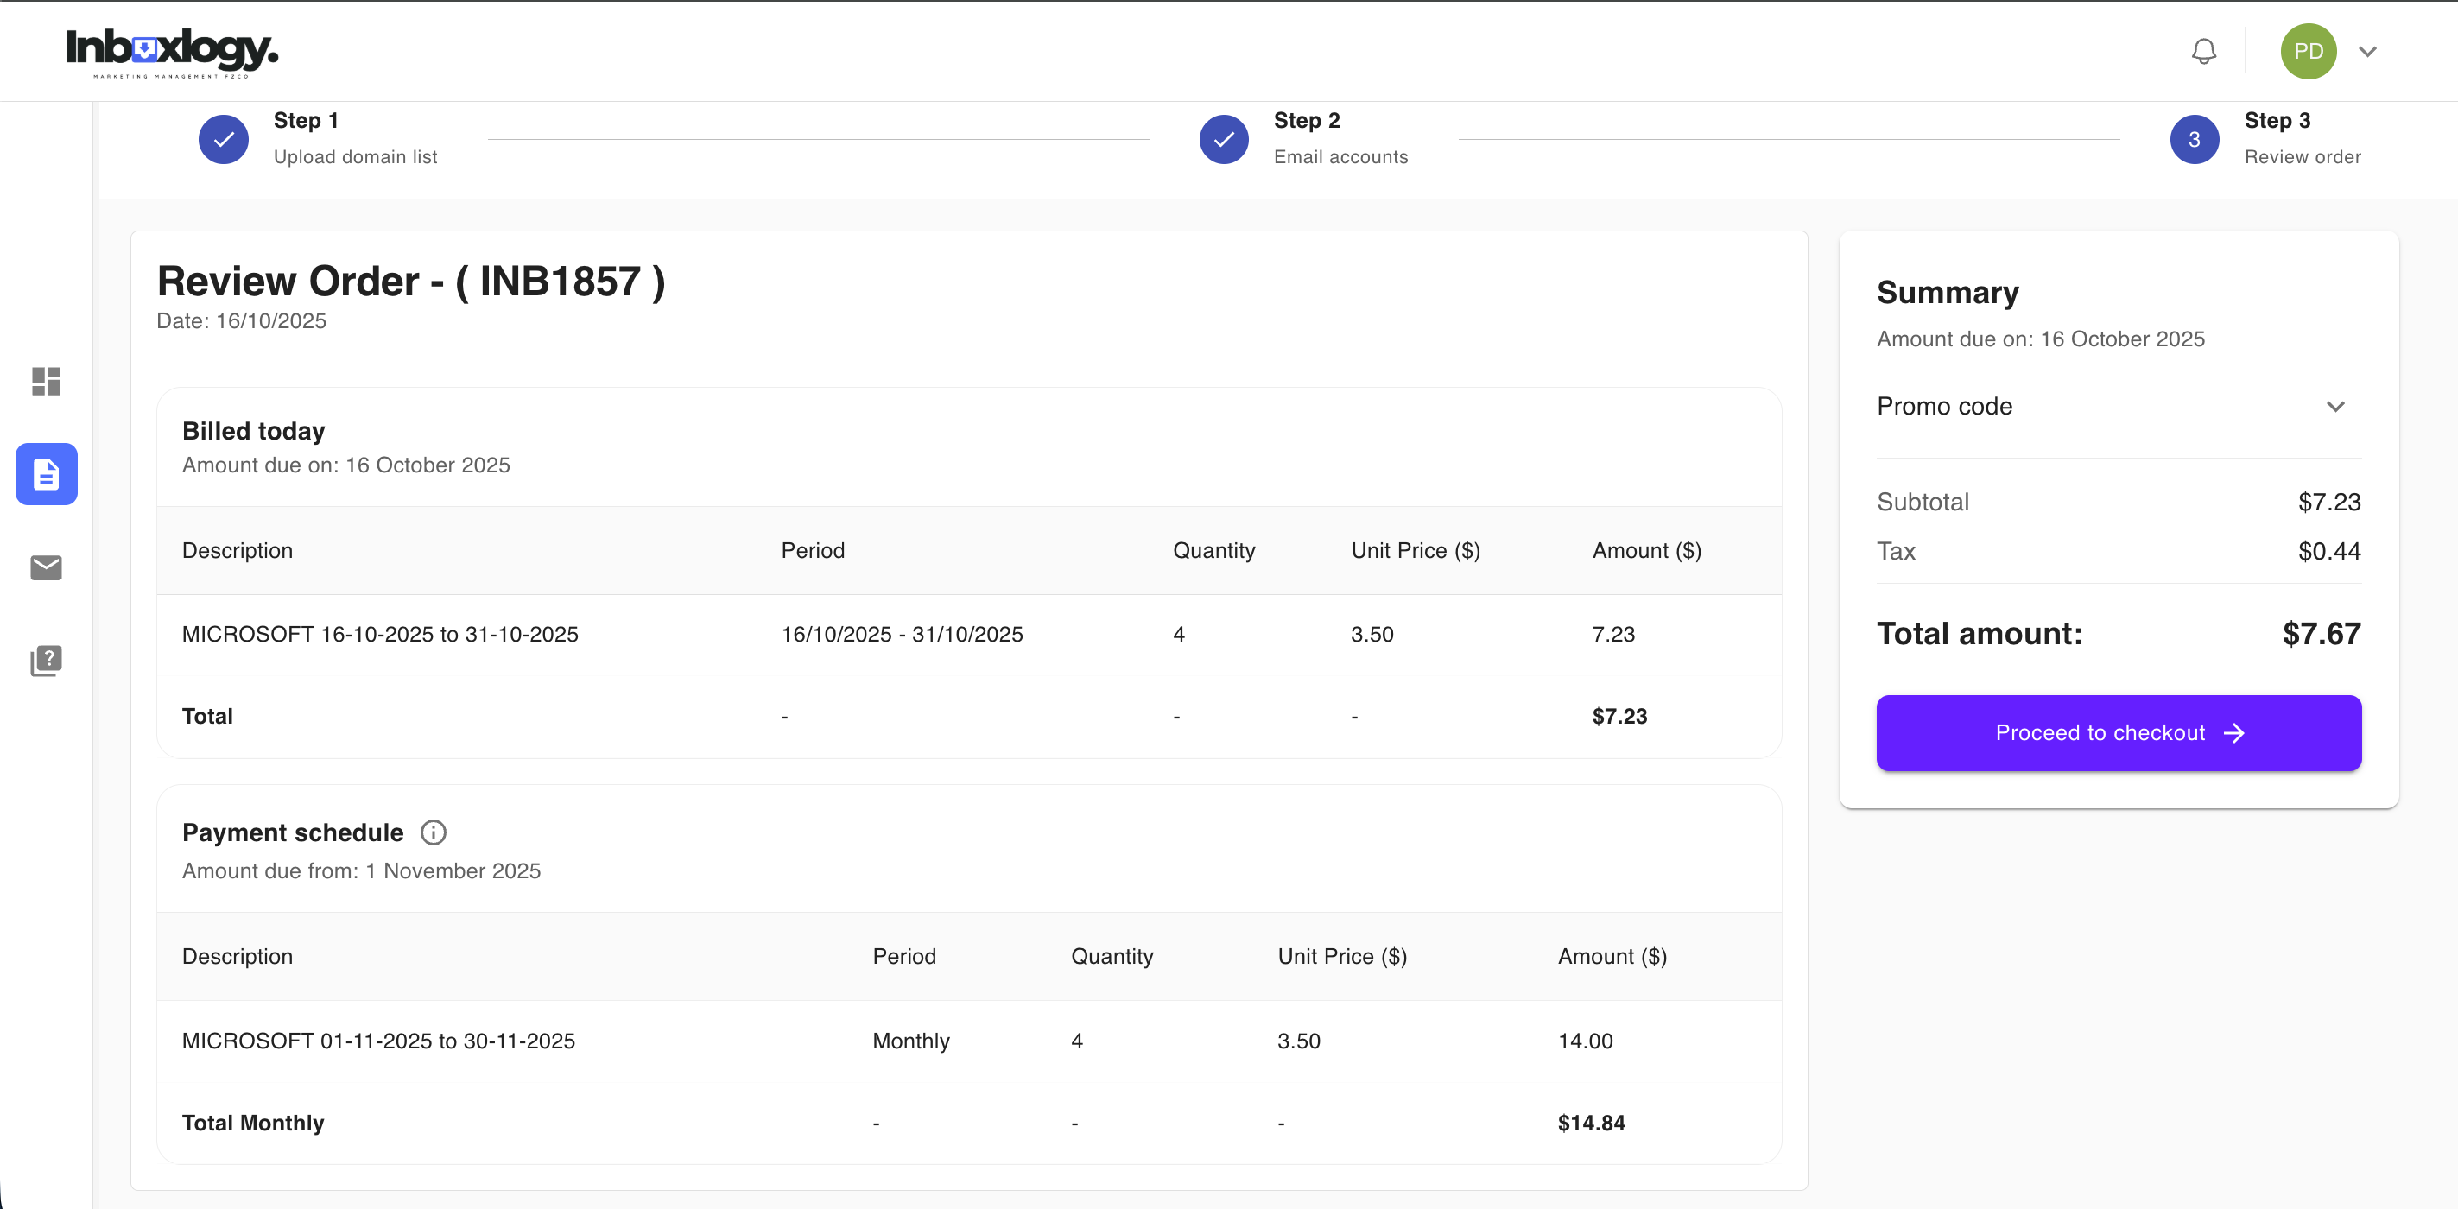Click the amount 7.23 in Billed today row
The image size is (2458, 1209).
pos(1612,635)
